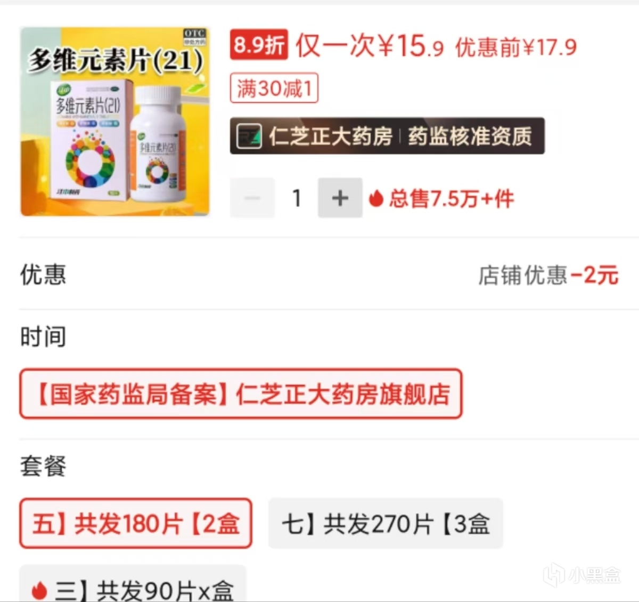Click the 药监核准资质 certification label

pyautogui.click(x=470, y=137)
